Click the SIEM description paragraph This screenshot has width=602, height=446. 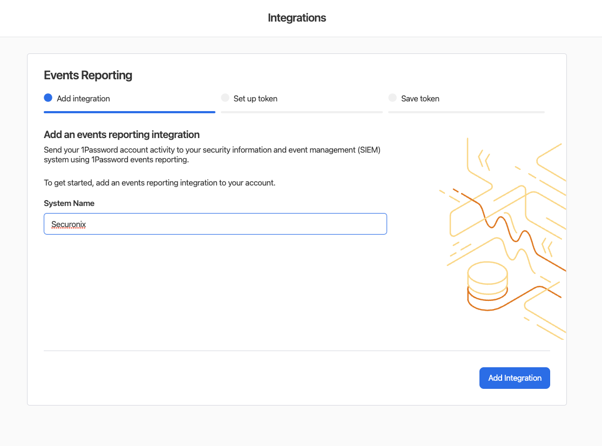[212, 155]
